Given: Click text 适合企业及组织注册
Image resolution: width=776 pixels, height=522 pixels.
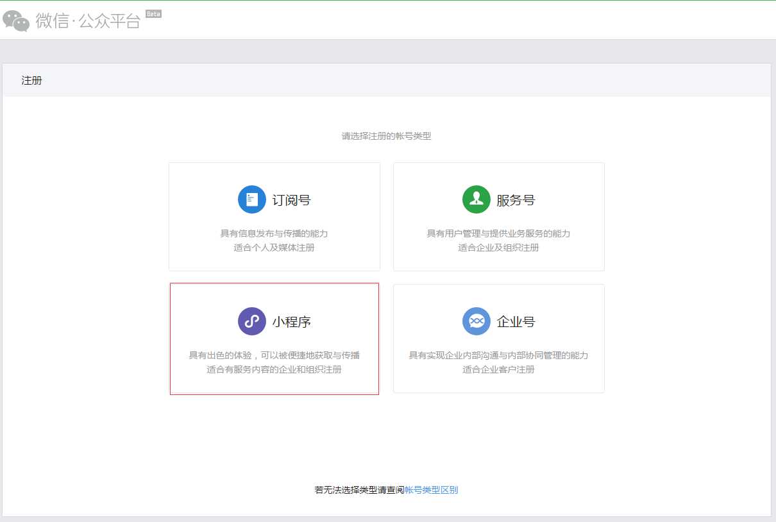Looking at the screenshot, I should 498,248.
